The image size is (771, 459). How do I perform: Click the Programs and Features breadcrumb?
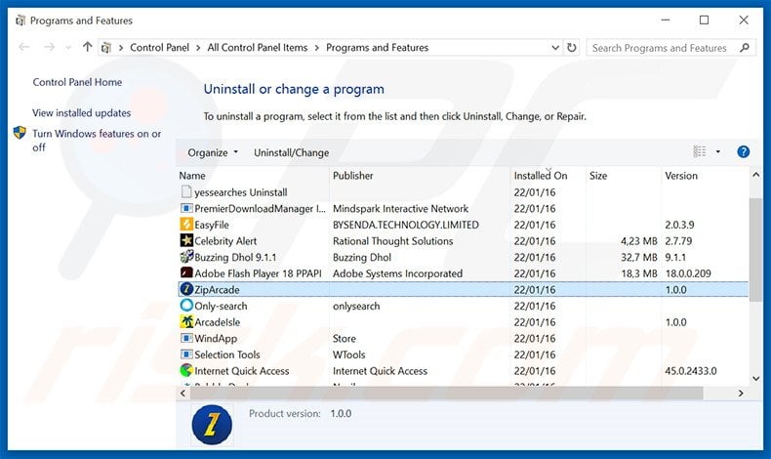[377, 48]
